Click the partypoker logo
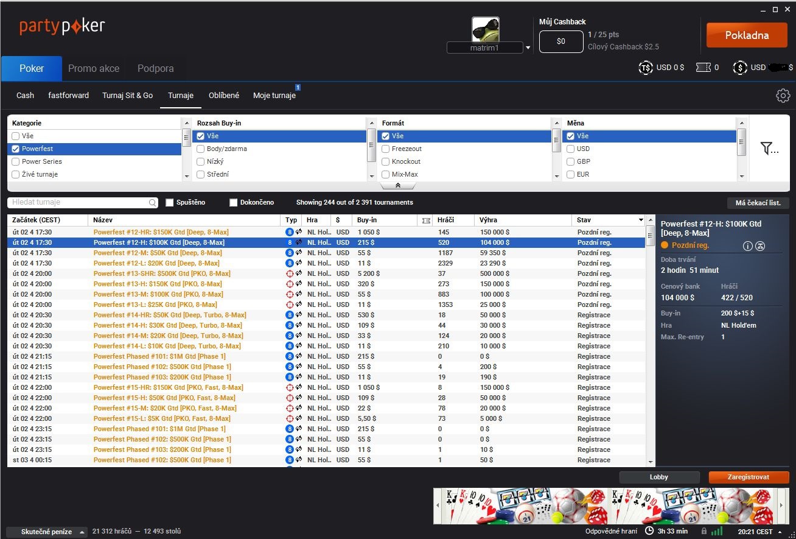 (x=62, y=26)
